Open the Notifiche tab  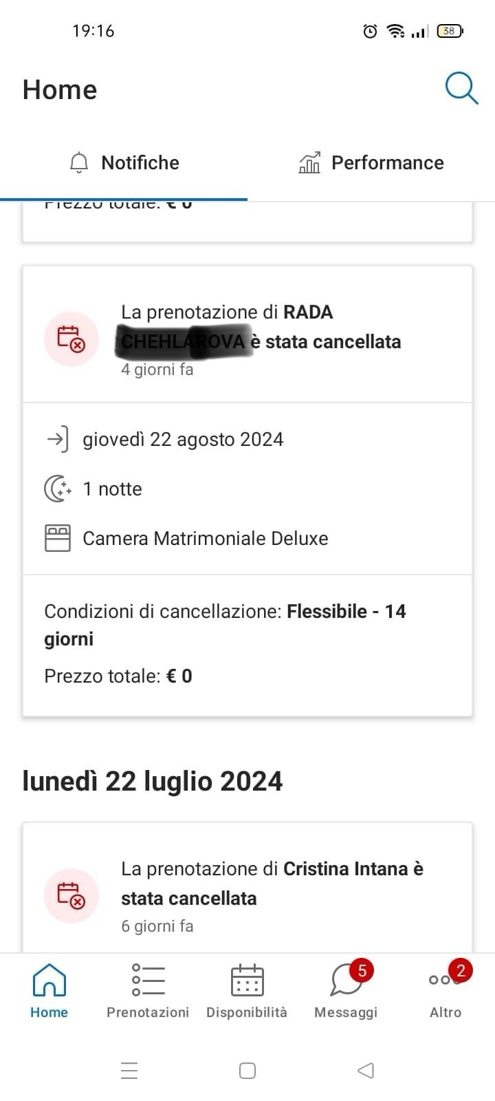pos(124,163)
